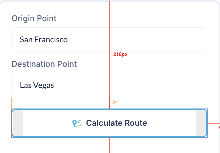Viewport: 220px width, 153px height.
Task: Click the orange margin indicator line above the button
Action: [109, 103]
